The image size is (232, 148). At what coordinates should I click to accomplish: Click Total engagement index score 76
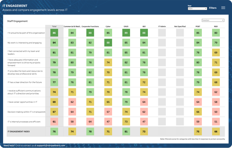pyautogui.click(x=54, y=131)
